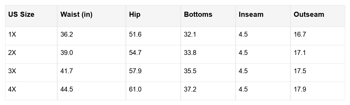
Task: Click the Bottoms column header
Action: (198, 14)
